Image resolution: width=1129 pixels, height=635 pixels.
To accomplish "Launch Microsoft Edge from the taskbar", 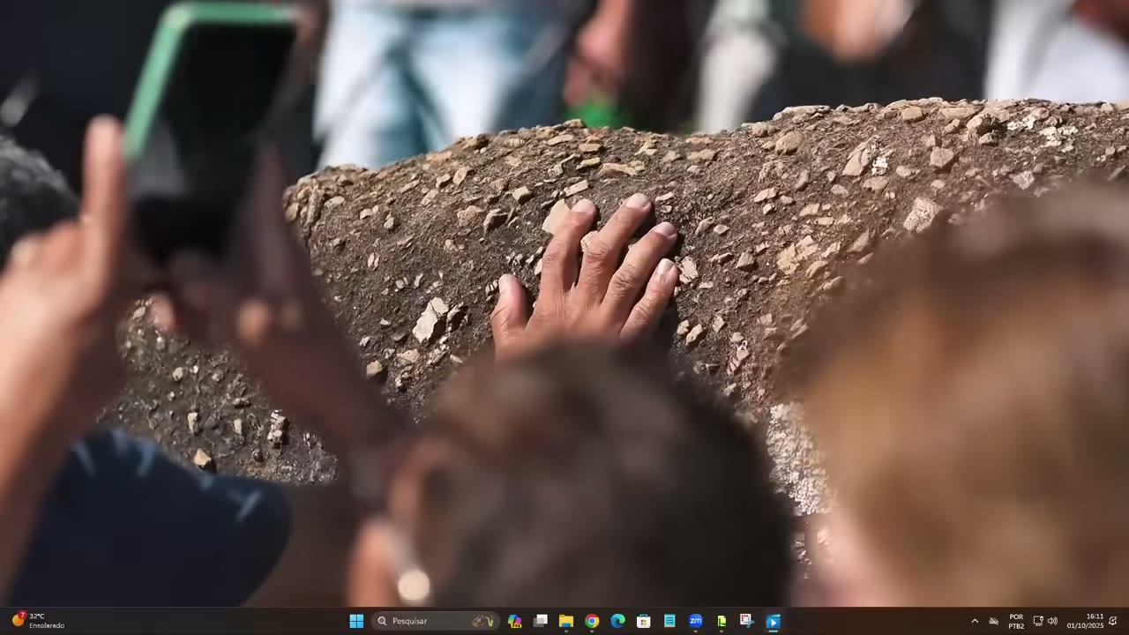I will (618, 621).
